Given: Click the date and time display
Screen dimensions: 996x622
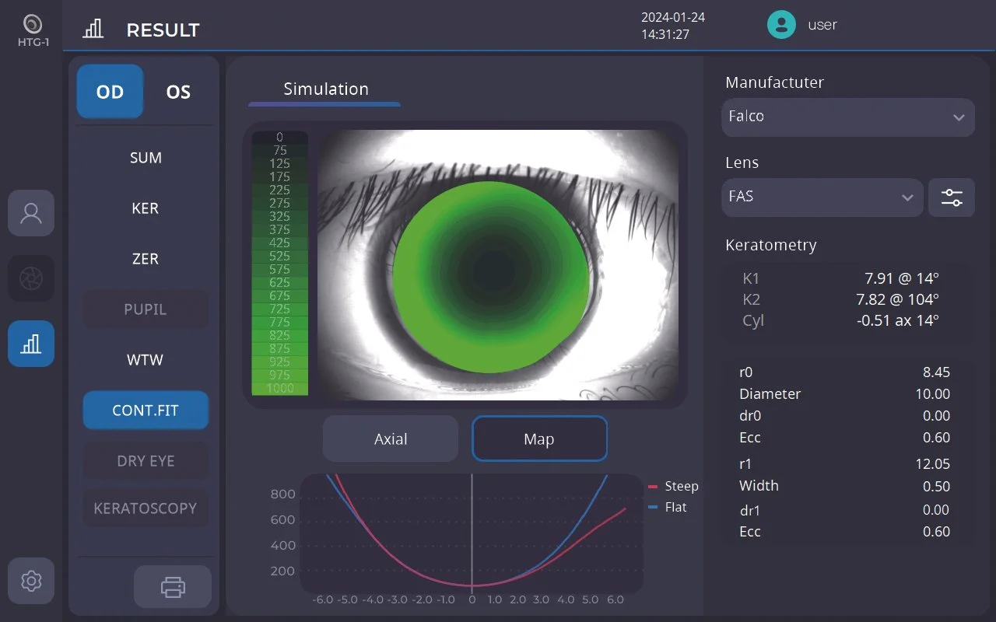Looking at the screenshot, I should pos(673,26).
